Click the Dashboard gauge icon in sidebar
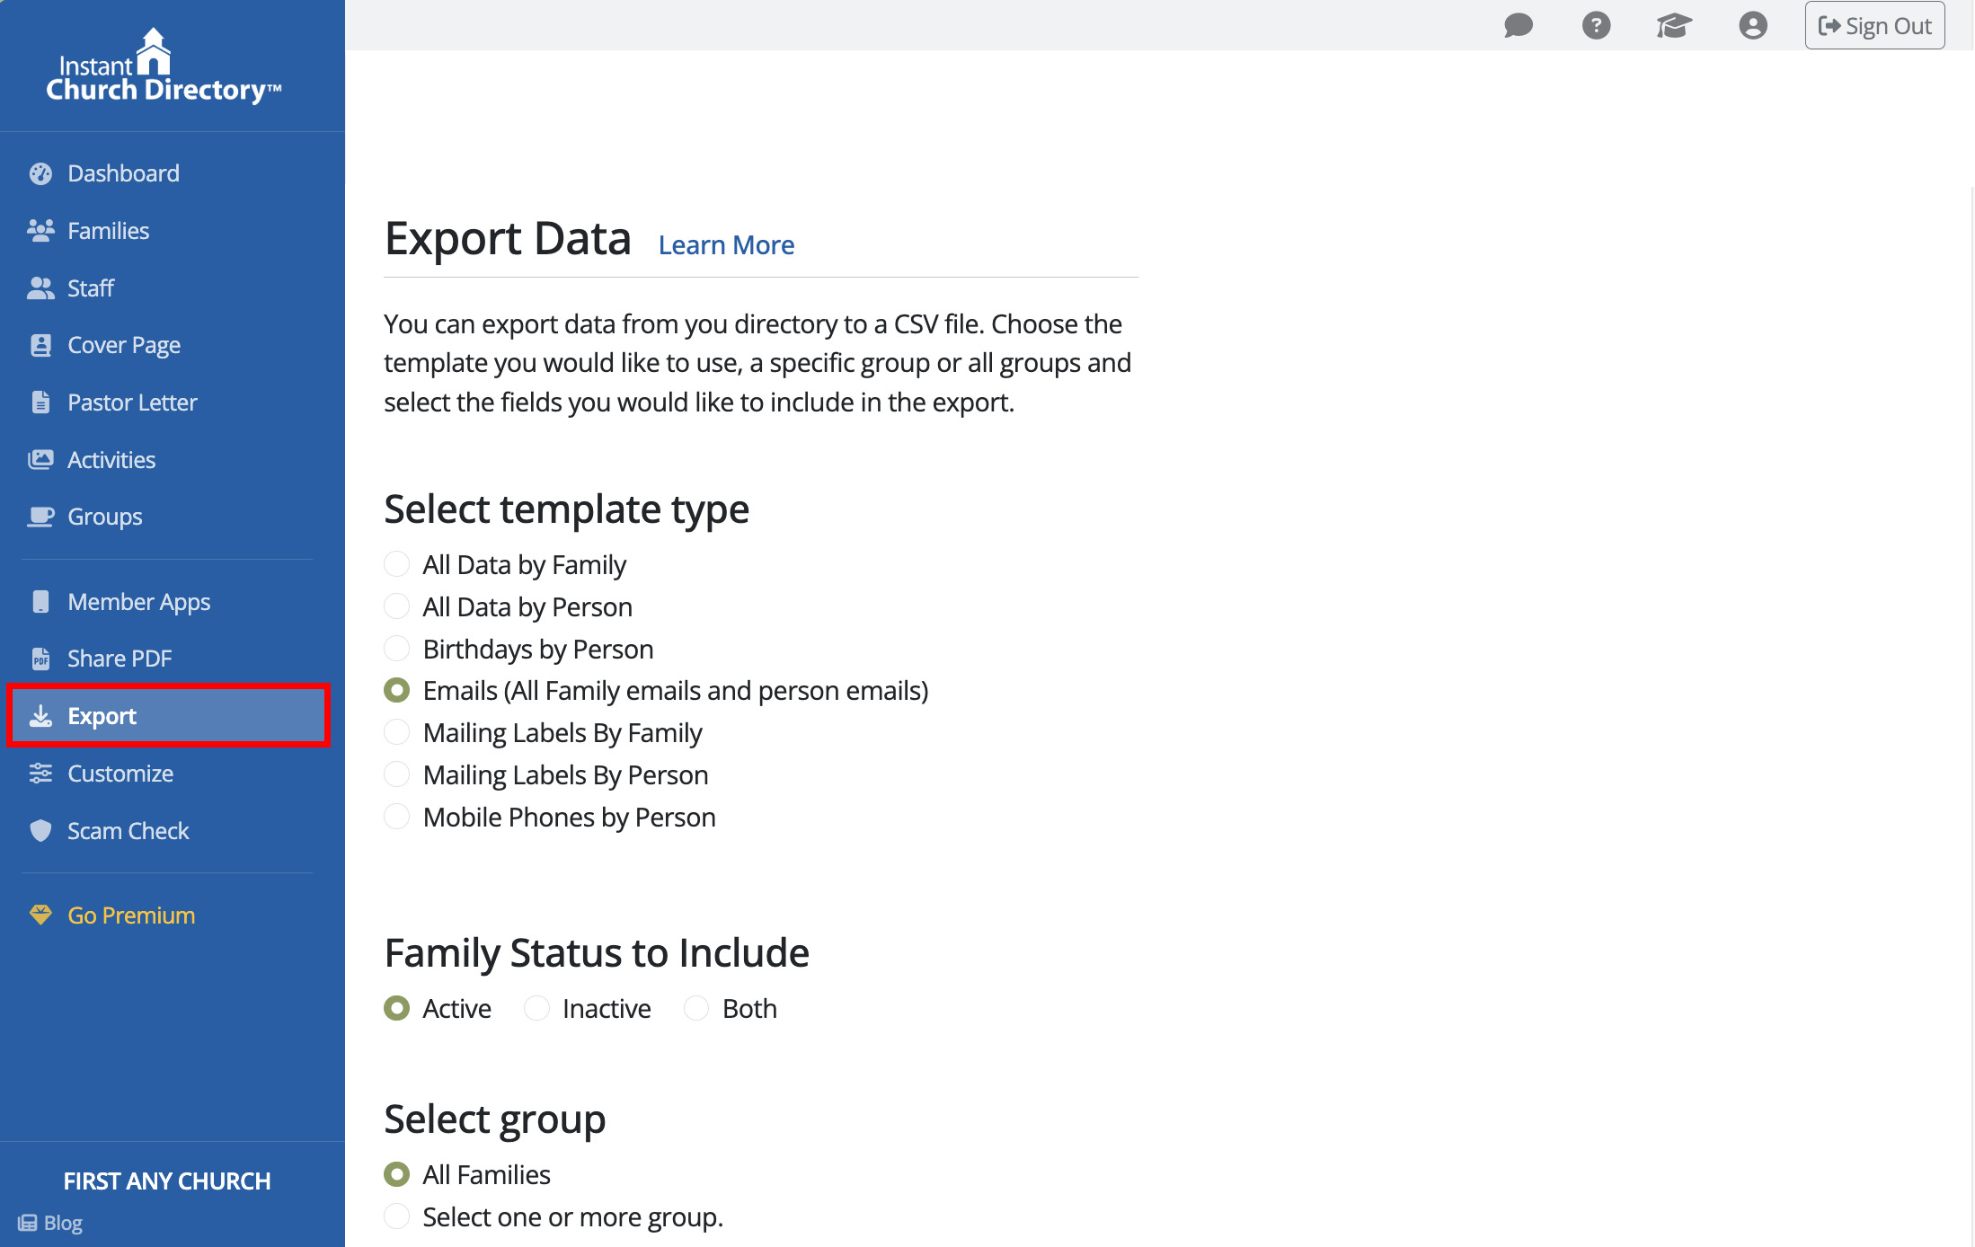The width and height of the screenshot is (1975, 1247). 40,173
